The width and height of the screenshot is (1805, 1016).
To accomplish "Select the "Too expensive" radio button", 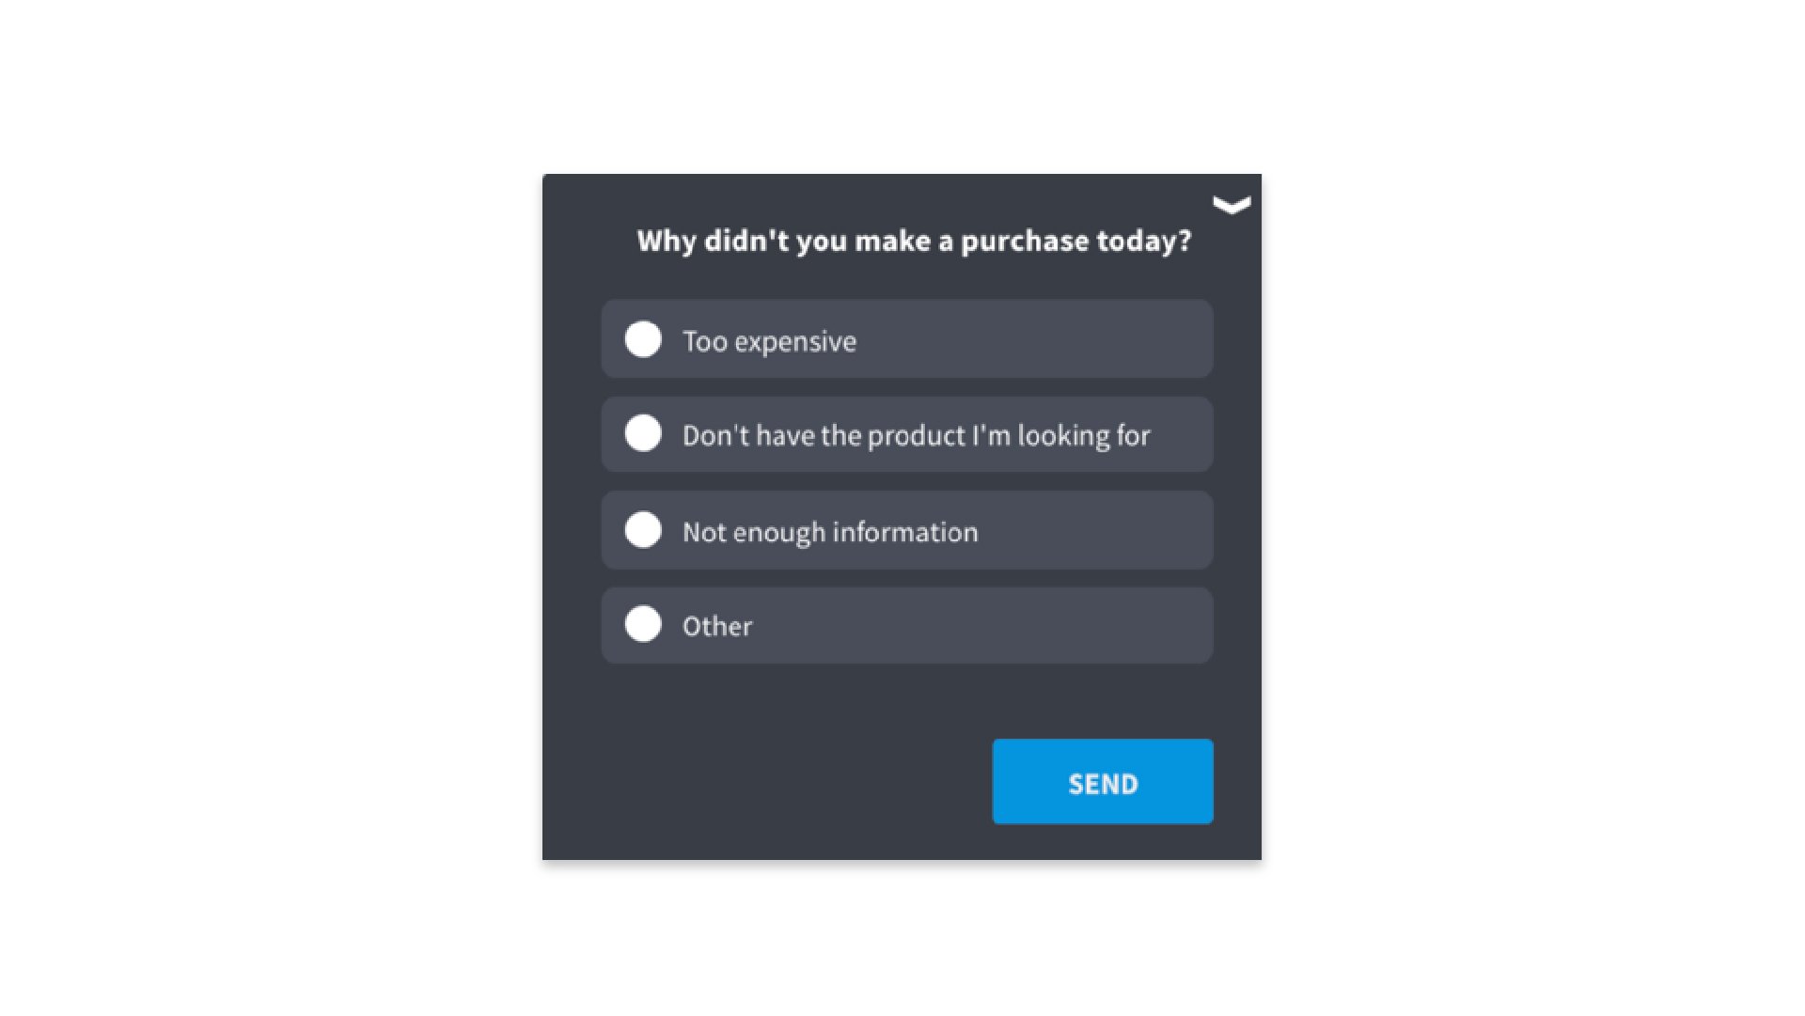I will [x=643, y=339].
